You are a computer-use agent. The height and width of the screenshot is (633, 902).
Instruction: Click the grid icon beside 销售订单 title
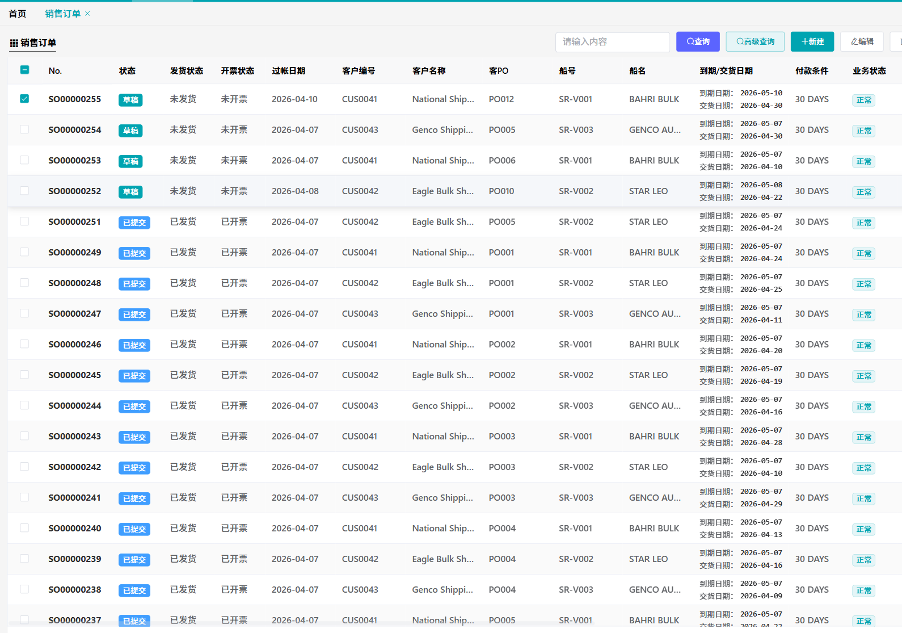[14, 43]
